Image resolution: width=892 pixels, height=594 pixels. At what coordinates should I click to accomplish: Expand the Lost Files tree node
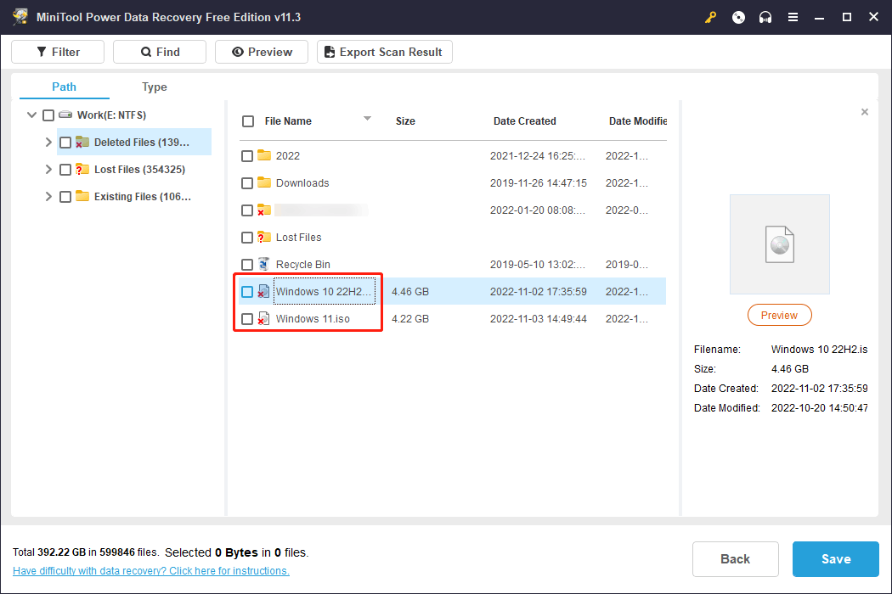click(48, 170)
